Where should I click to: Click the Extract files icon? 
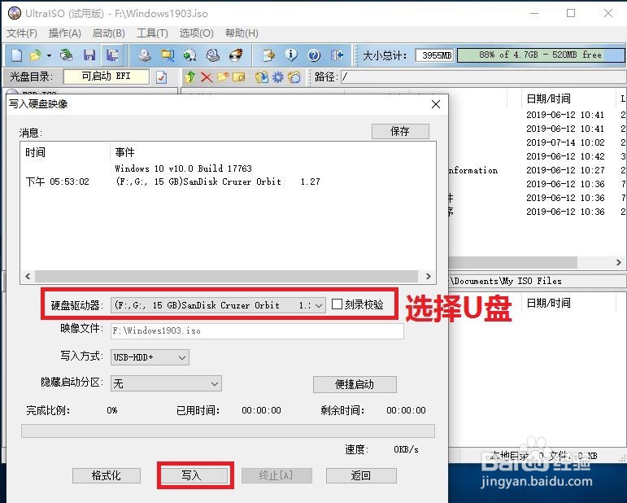(262, 77)
